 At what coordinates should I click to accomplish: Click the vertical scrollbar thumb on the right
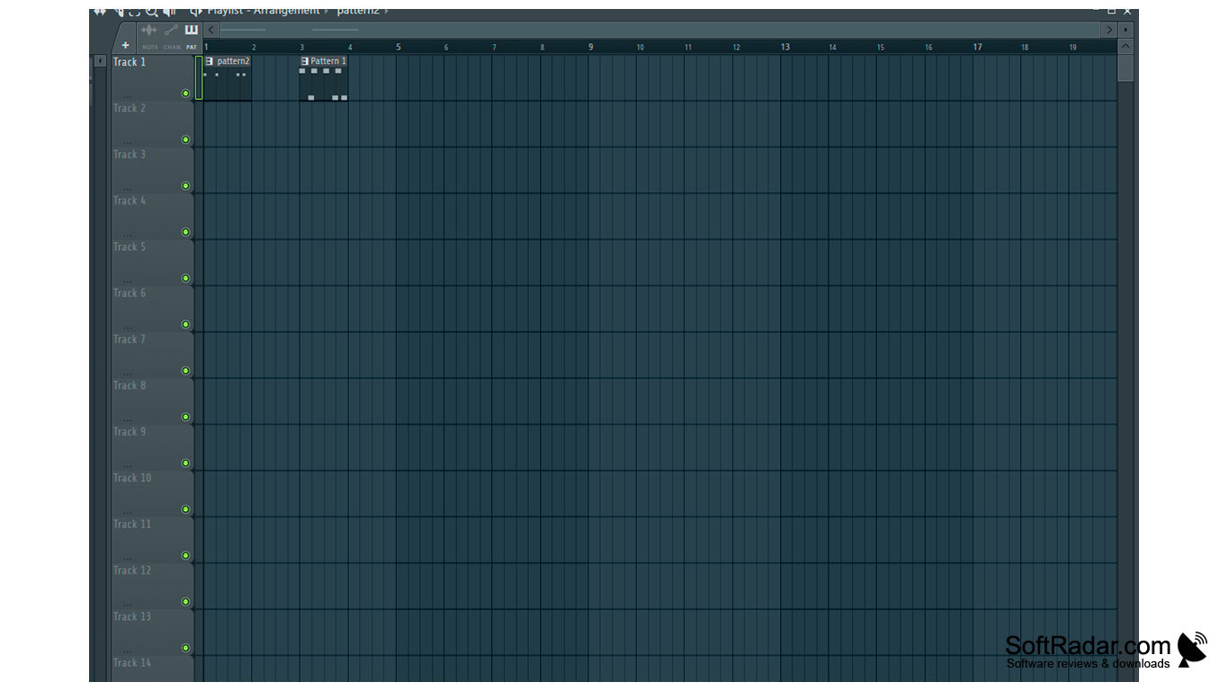click(1125, 68)
